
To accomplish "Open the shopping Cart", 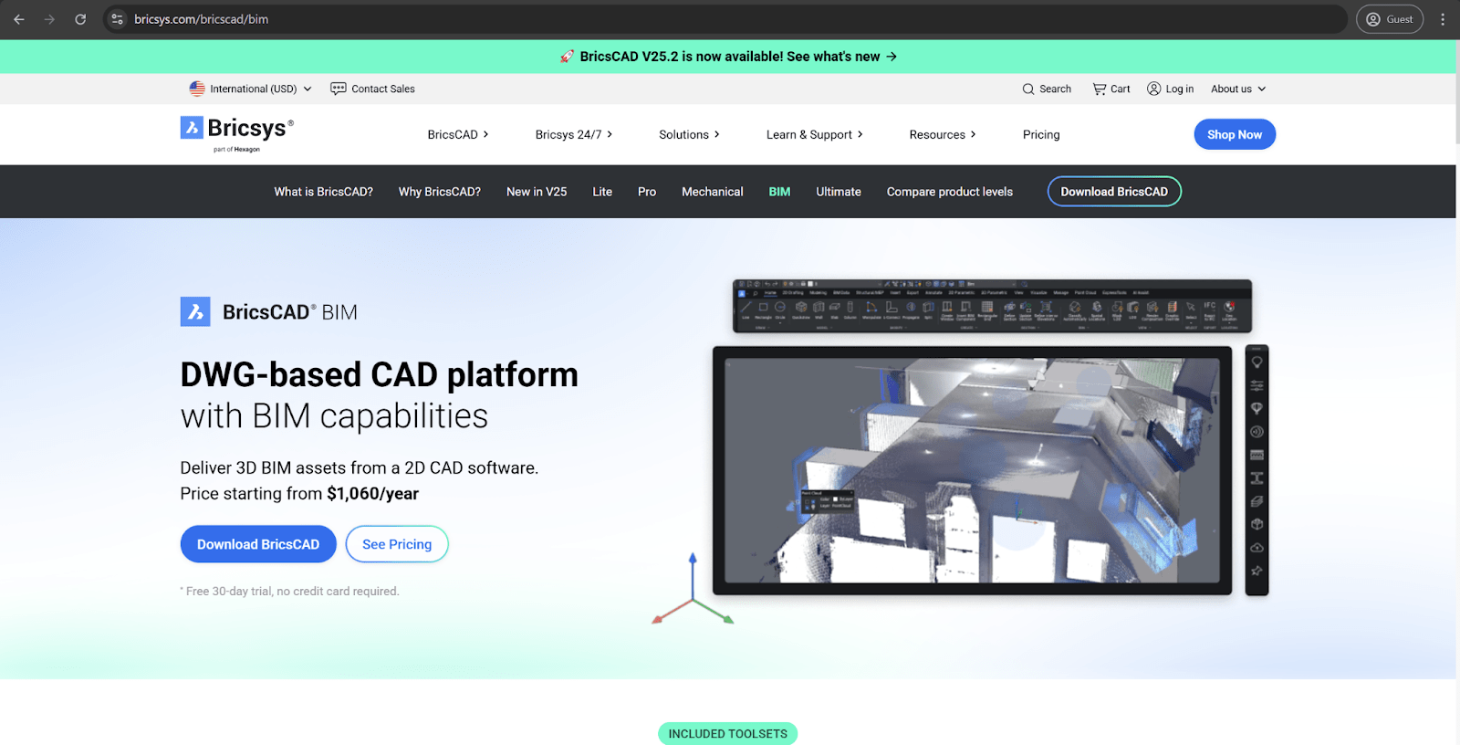I will pos(1111,89).
